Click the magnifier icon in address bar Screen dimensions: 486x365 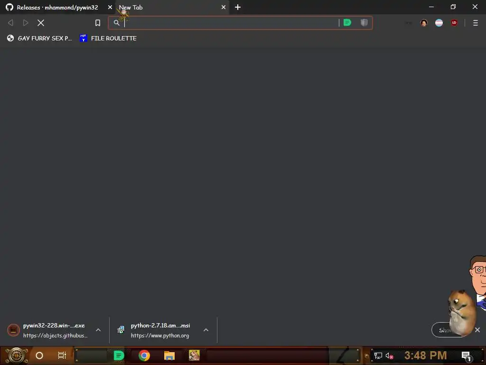pos(117,23)
